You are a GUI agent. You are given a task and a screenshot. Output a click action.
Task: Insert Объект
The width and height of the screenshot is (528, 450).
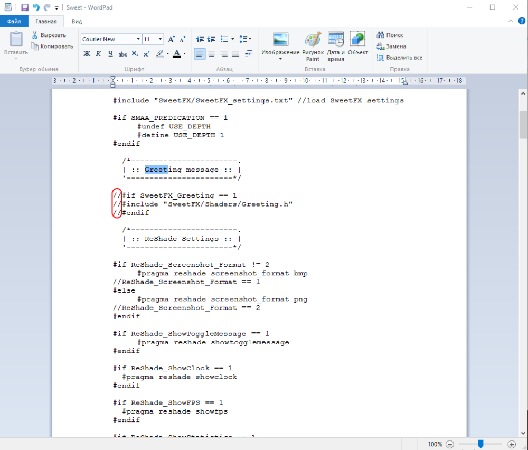tap(357, 44)
